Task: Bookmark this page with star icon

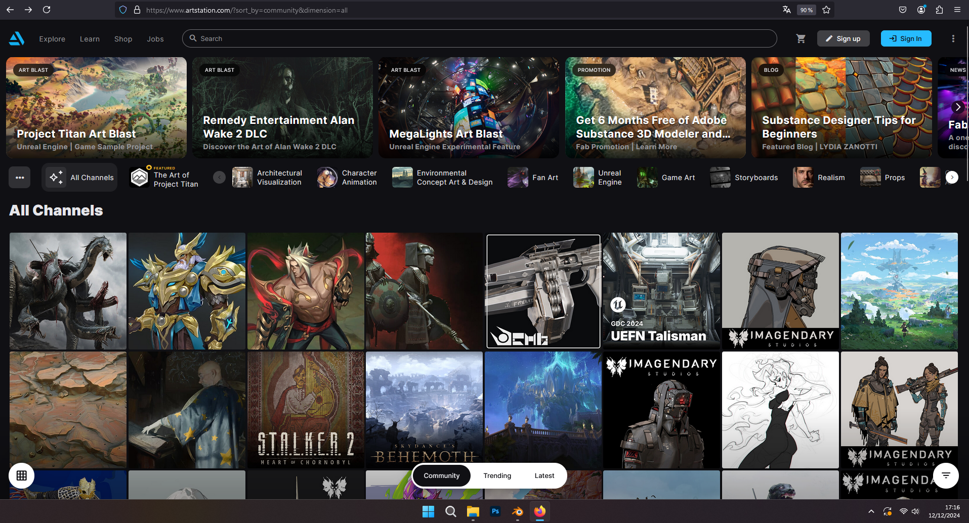Action: click(x=826, y=10)
